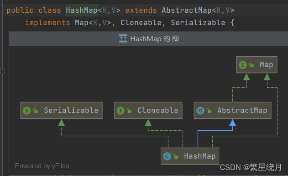Select the AbstractMap class node
Screen dimensions: 288x176
click(232, 110)
